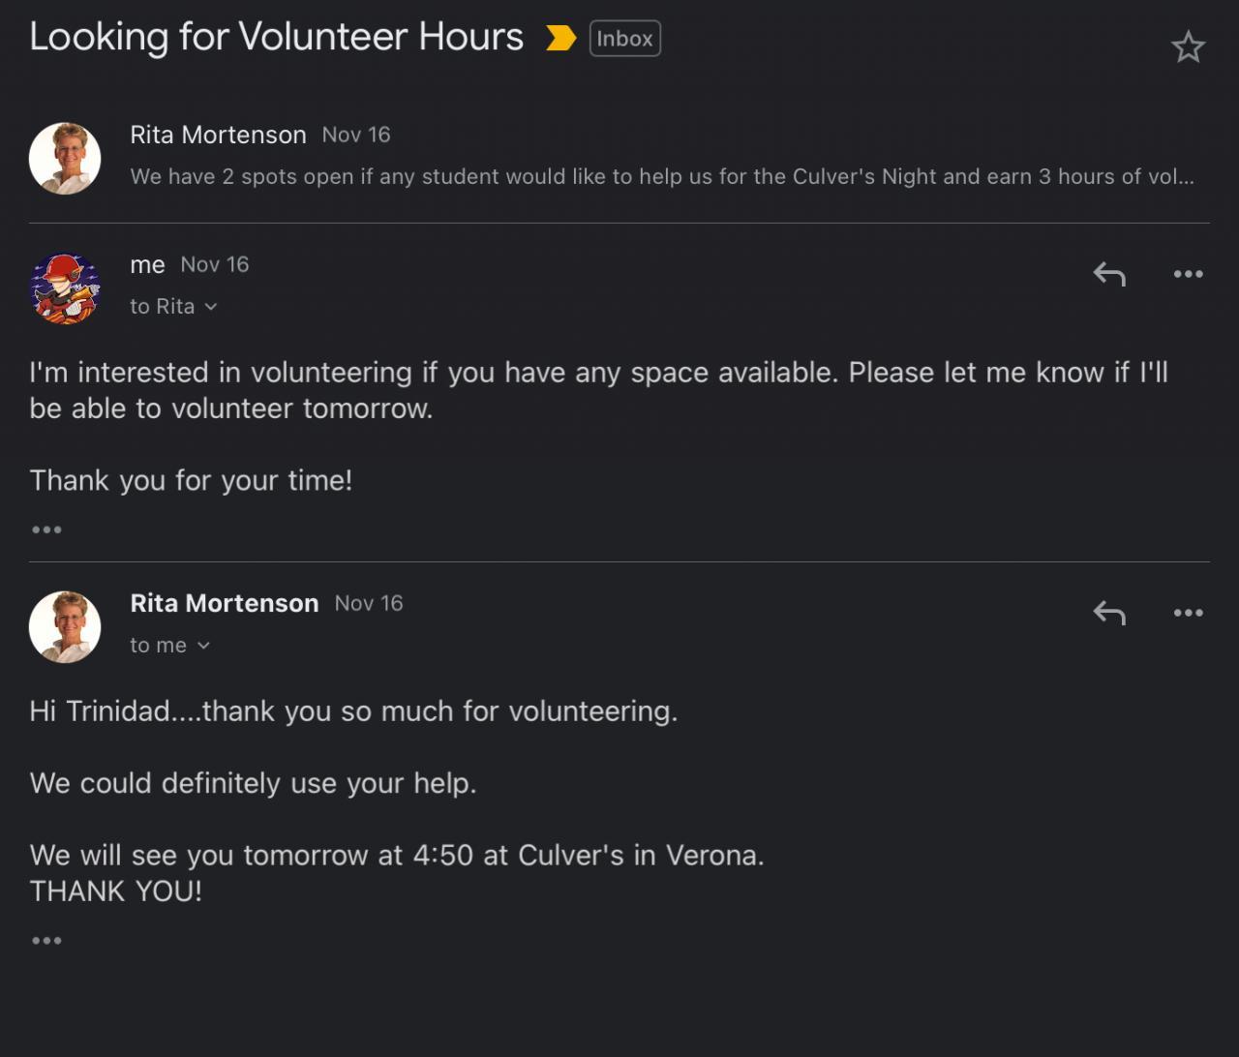Toggle the yellow importance marker beside subject

click(560, 39)
